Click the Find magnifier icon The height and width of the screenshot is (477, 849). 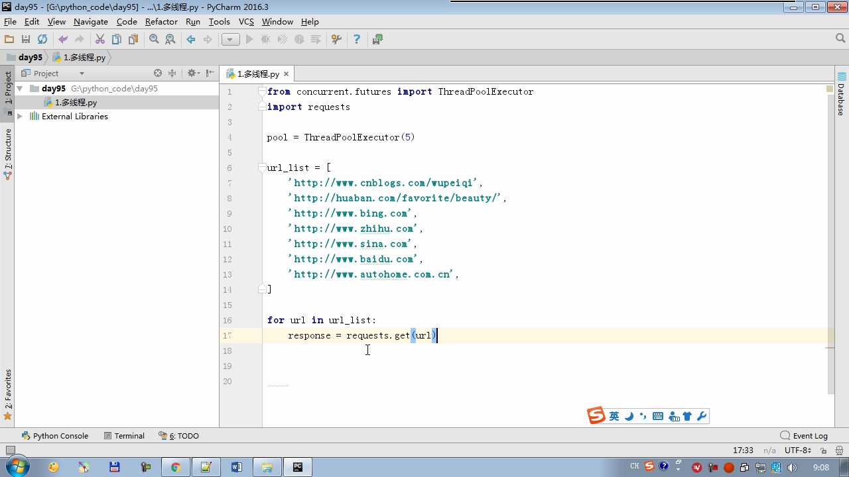tap(154, 40)
